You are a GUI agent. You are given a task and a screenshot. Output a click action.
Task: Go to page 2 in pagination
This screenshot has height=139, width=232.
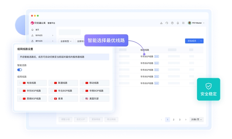coord(173,119)
